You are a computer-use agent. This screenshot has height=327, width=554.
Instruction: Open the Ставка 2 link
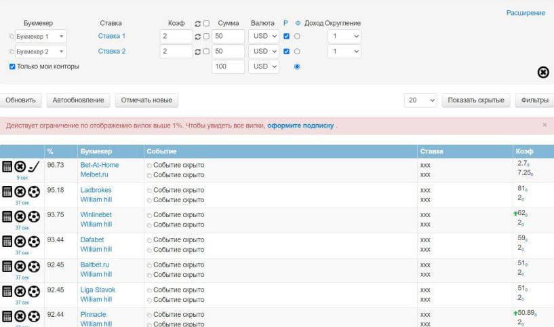click(112, 52)
